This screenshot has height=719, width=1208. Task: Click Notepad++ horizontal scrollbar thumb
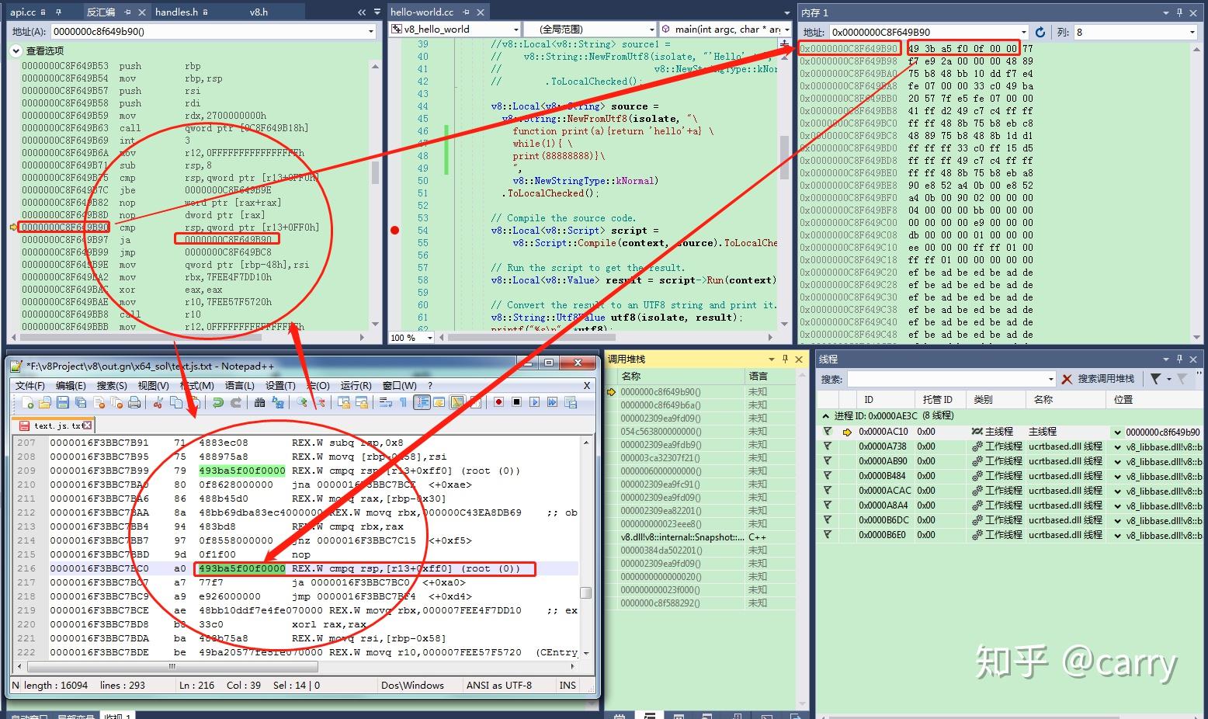point(172,666)
